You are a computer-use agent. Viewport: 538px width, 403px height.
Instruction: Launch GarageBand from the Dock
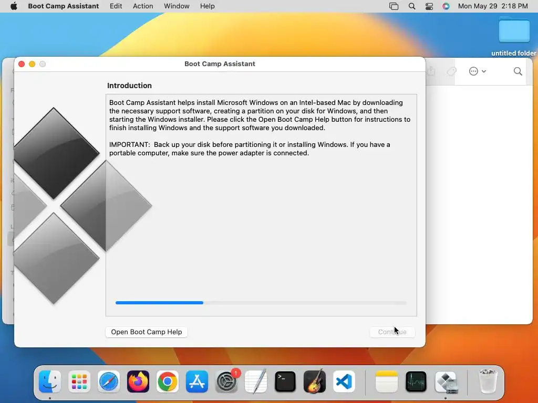coord(315,381)
